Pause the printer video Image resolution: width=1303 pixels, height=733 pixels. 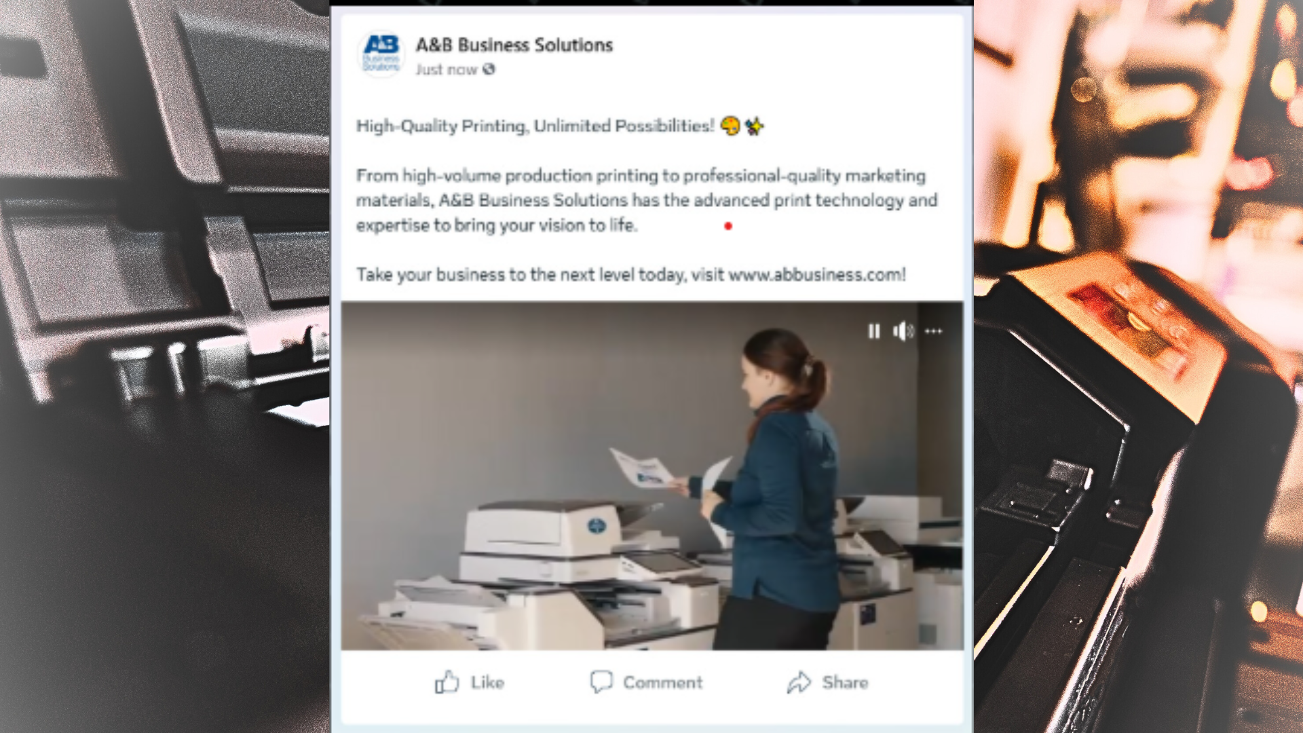(x=874, y=331)
